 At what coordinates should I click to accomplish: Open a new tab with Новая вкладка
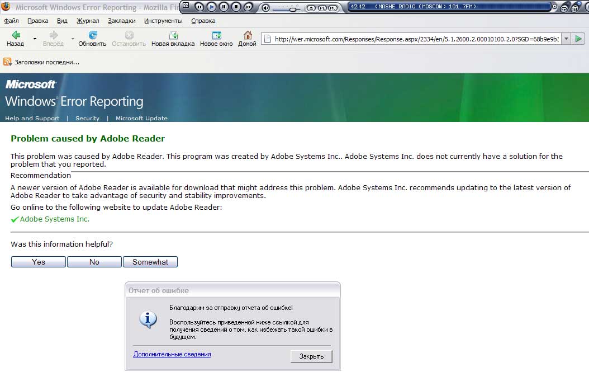(x=173, y=39)
